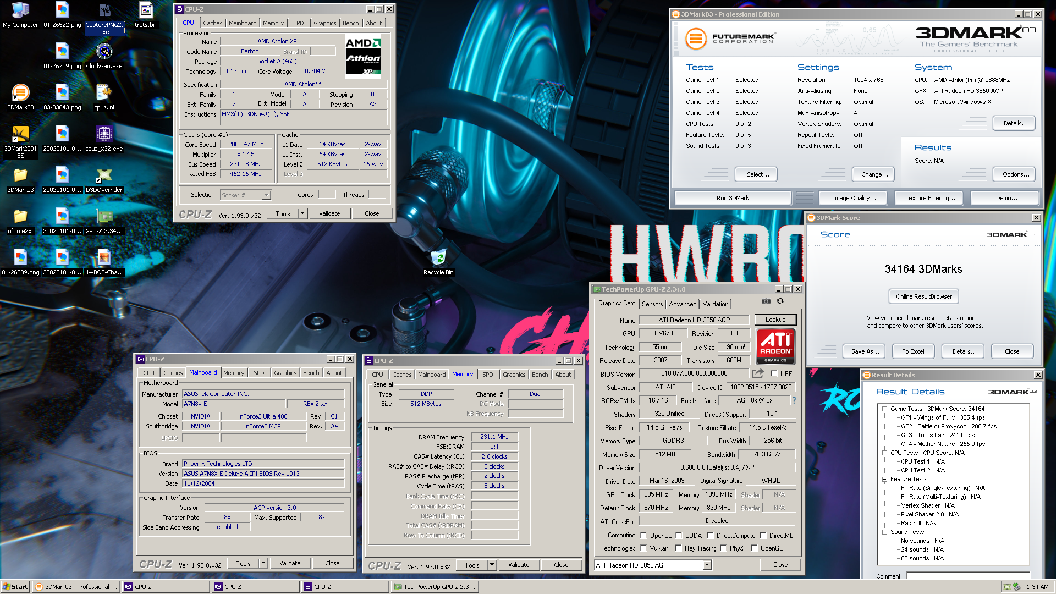
Task: Collapse the Feature Tests tree node
Action: tap(884, 479)
